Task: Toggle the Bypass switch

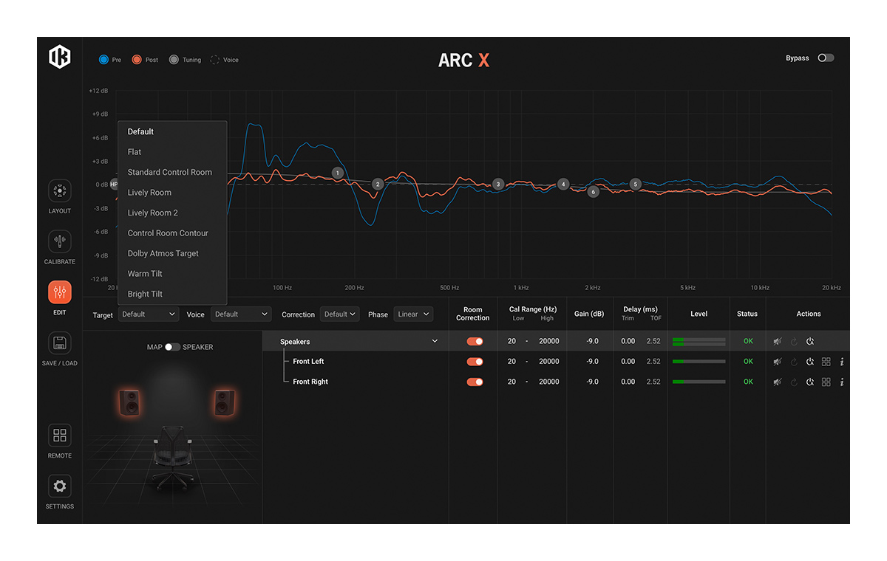Action: 826,58
